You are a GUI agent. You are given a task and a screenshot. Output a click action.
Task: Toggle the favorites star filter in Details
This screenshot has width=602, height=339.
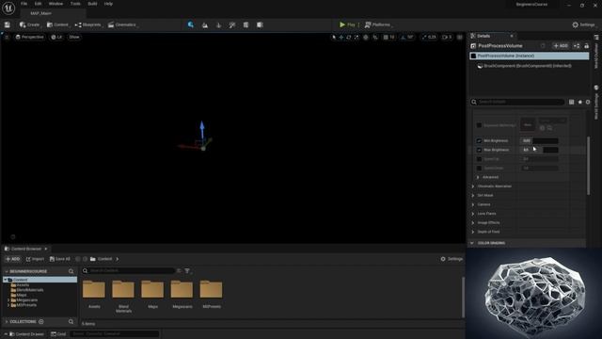[x=579, y=102]
